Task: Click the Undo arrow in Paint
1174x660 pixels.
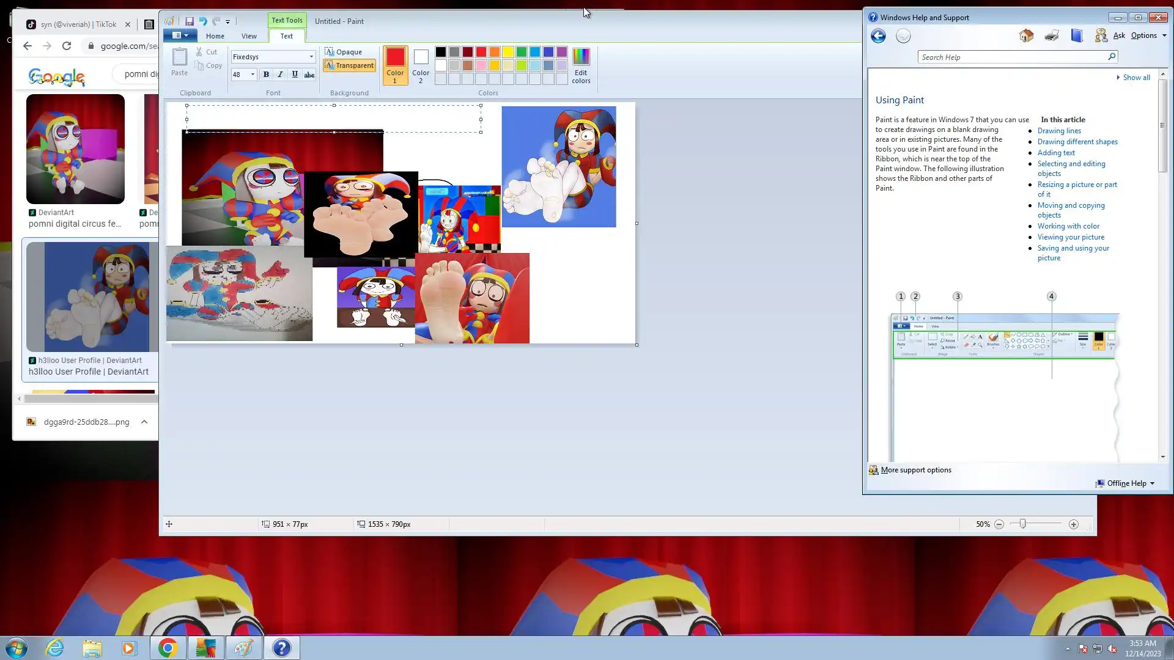Action: pos(203,21)
